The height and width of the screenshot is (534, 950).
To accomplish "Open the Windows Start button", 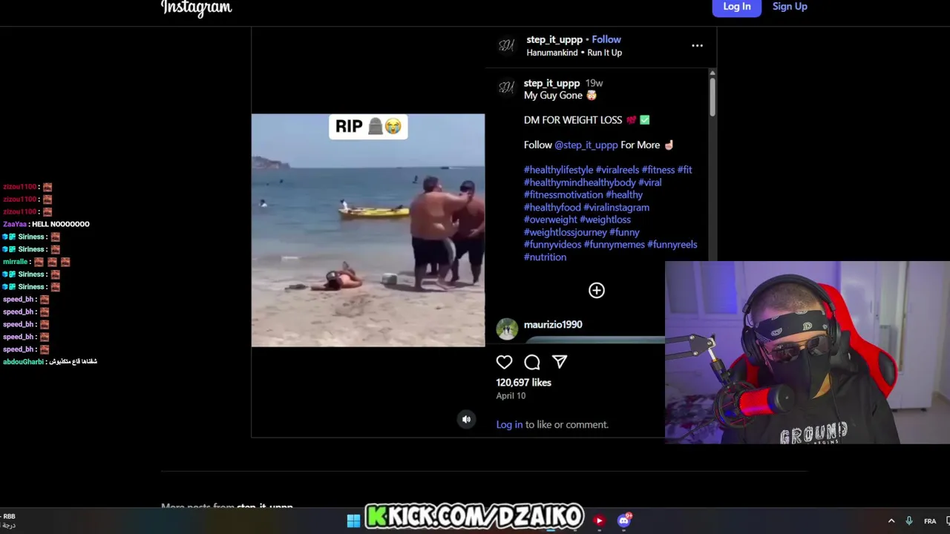I will [353, 521].
